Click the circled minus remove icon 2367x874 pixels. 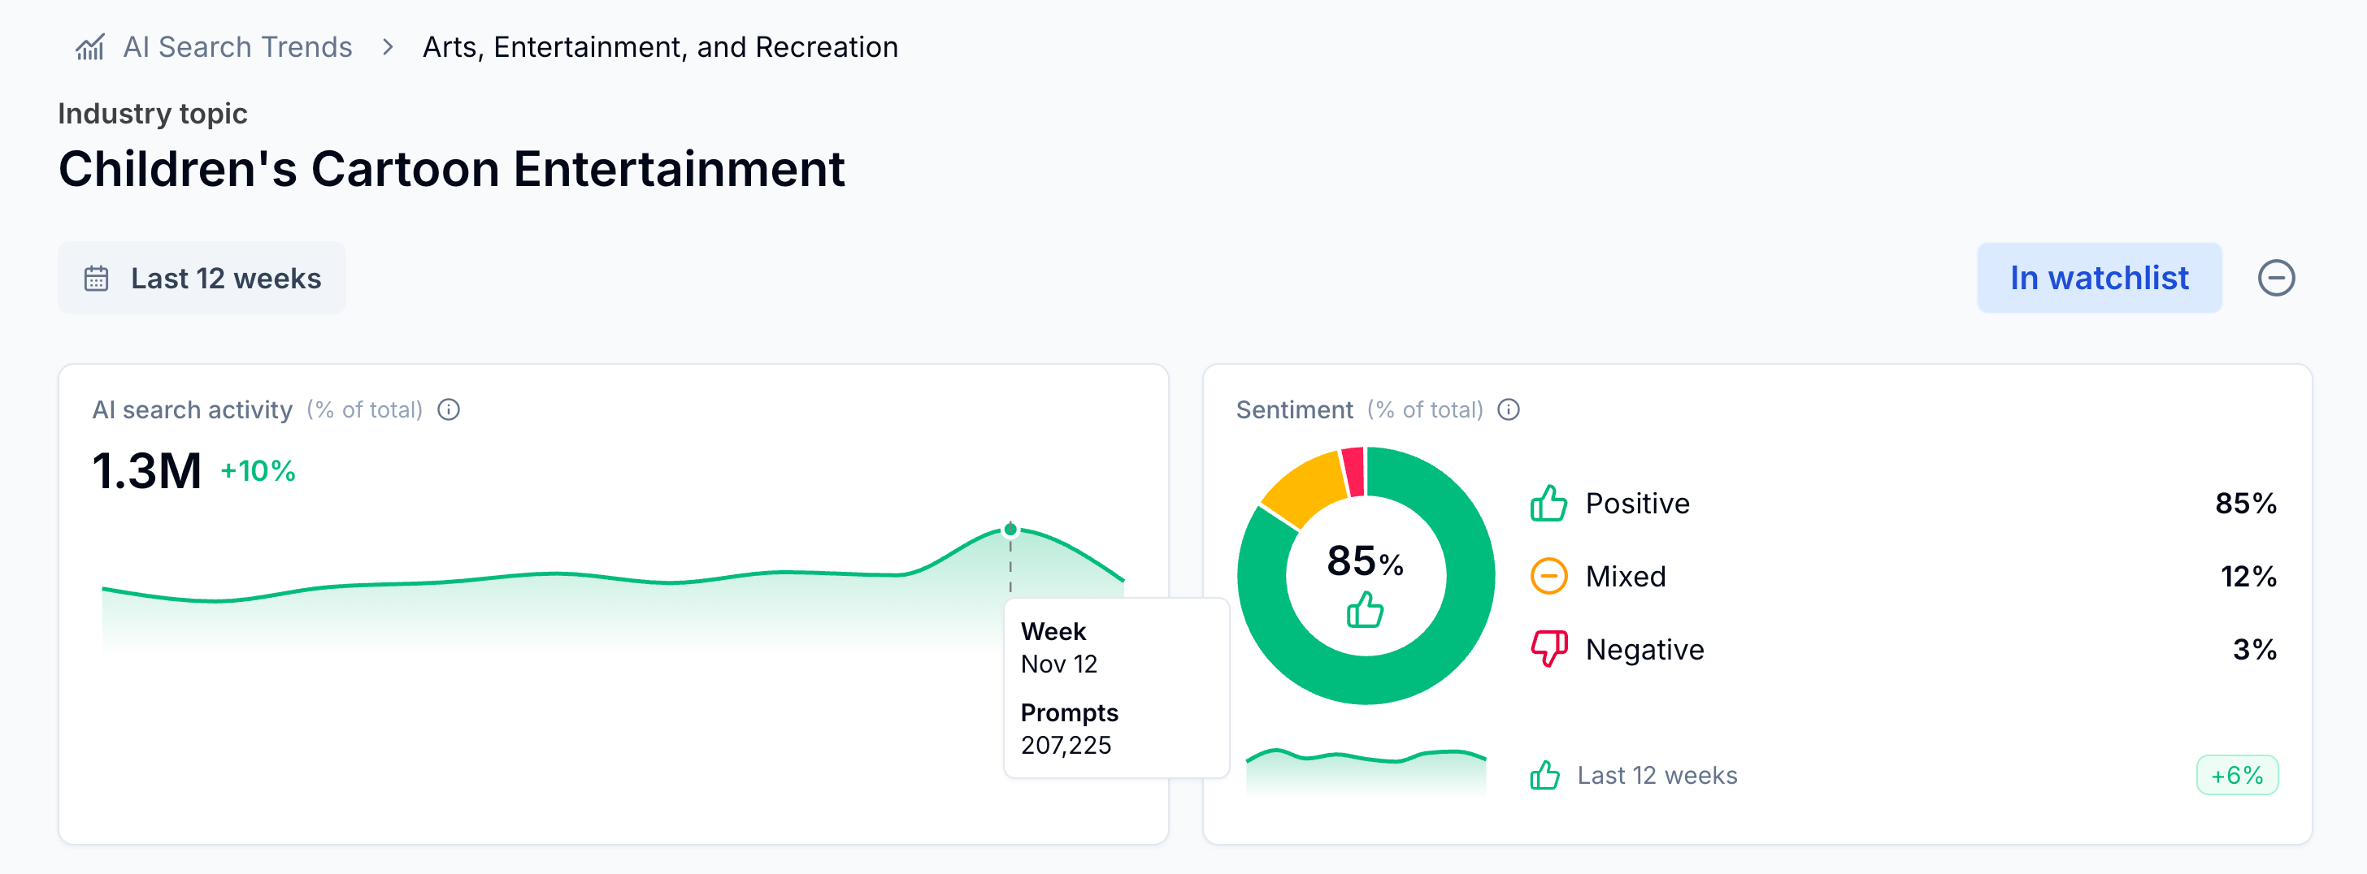pyautogui.click(x=2275, y=278)
